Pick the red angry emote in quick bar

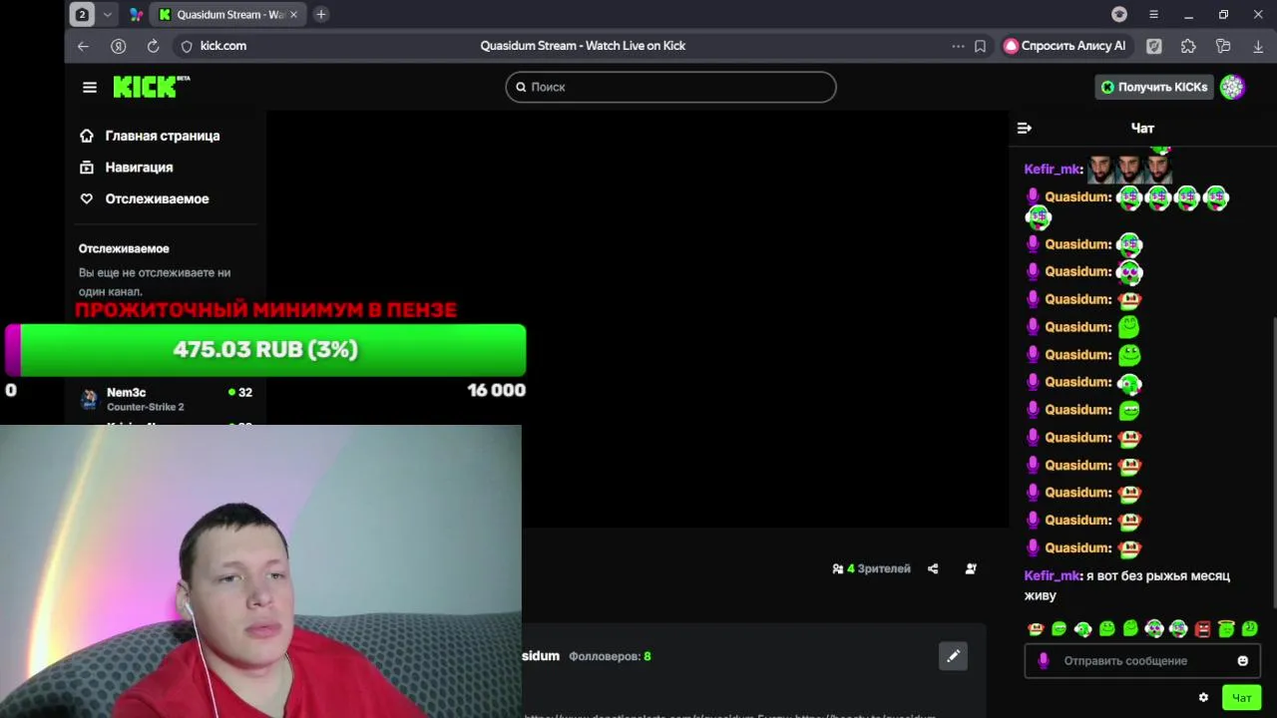(1202, 628)
